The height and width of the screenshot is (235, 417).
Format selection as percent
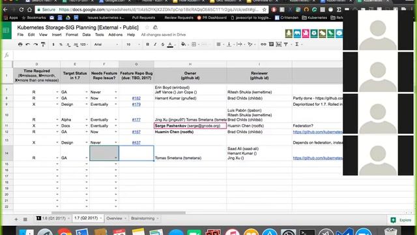pos(61,44)
